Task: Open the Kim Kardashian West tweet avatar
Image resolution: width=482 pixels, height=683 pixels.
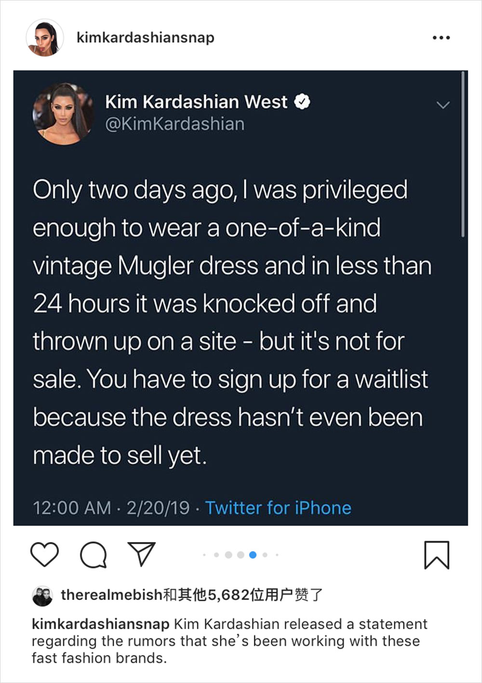Action: pyautogui.click(x=63, y=114)
